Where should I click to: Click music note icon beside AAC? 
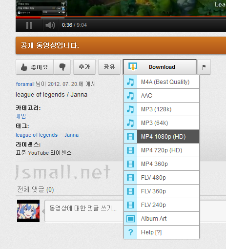tap(130, 96)
